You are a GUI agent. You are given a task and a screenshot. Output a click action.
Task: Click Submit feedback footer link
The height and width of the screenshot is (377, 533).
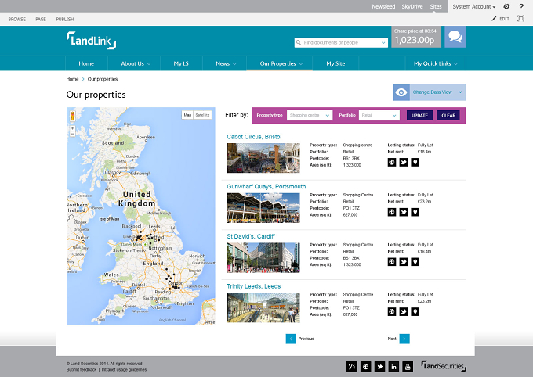click(82, 369)
